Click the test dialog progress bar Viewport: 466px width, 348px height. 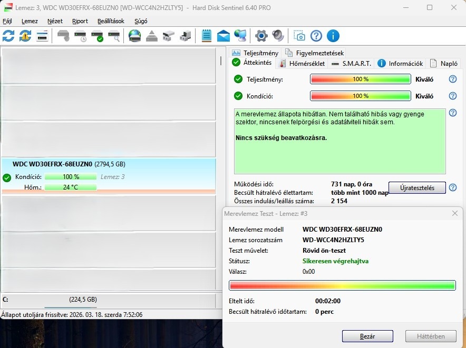tap(342, 285)
